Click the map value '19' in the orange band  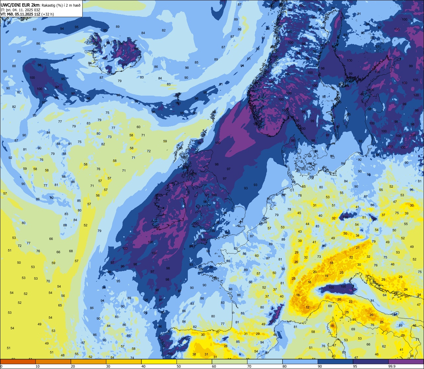tap(327, 276)
